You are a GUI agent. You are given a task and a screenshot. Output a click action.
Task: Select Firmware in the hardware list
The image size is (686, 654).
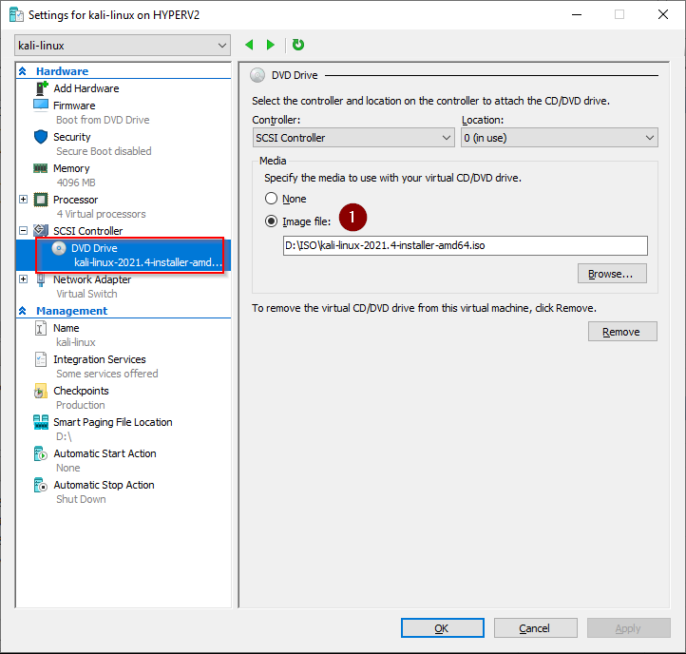coord(74,106)
